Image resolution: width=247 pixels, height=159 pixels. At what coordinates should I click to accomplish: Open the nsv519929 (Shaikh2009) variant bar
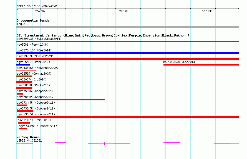(x=128, y=59)
